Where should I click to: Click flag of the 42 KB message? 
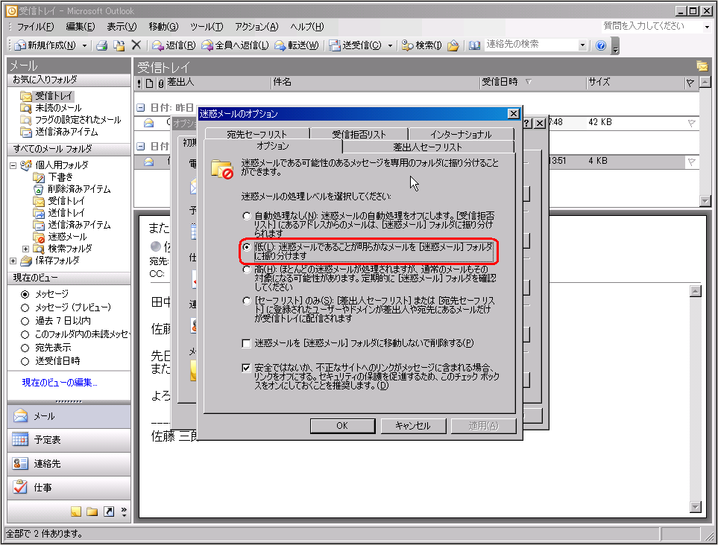click(x=691, y=123)
